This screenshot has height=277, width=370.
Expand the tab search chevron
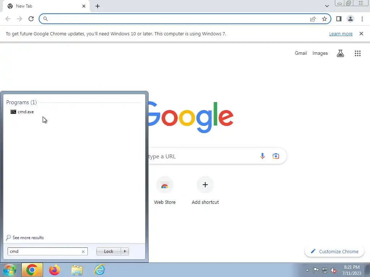click(x=327, y=6)
